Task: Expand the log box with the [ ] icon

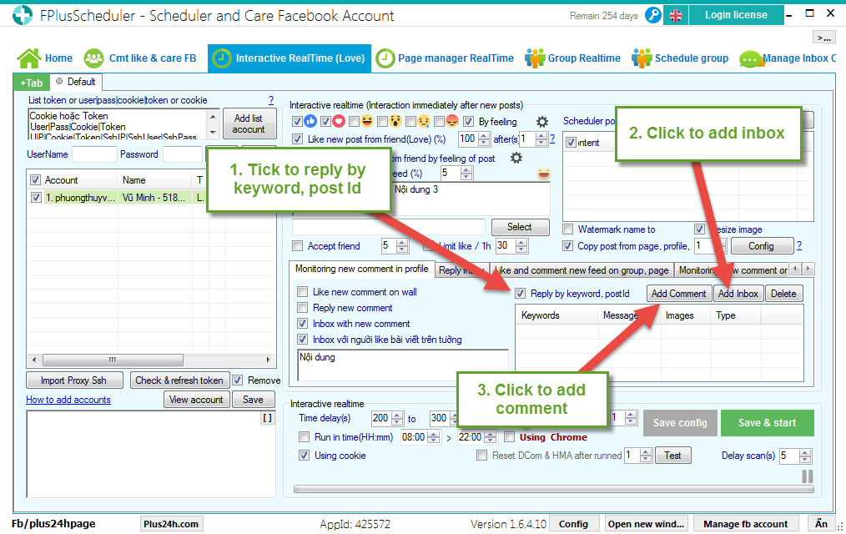Action: tap(268, 417)
